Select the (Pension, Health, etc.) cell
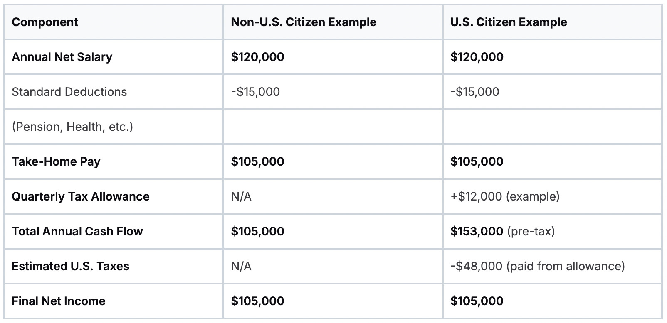 (x=72, y=127)
